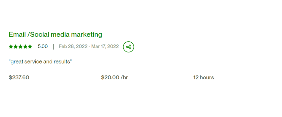Click the 12 hours worked label
Screen dimensions: 282x117
click(204, 77)
